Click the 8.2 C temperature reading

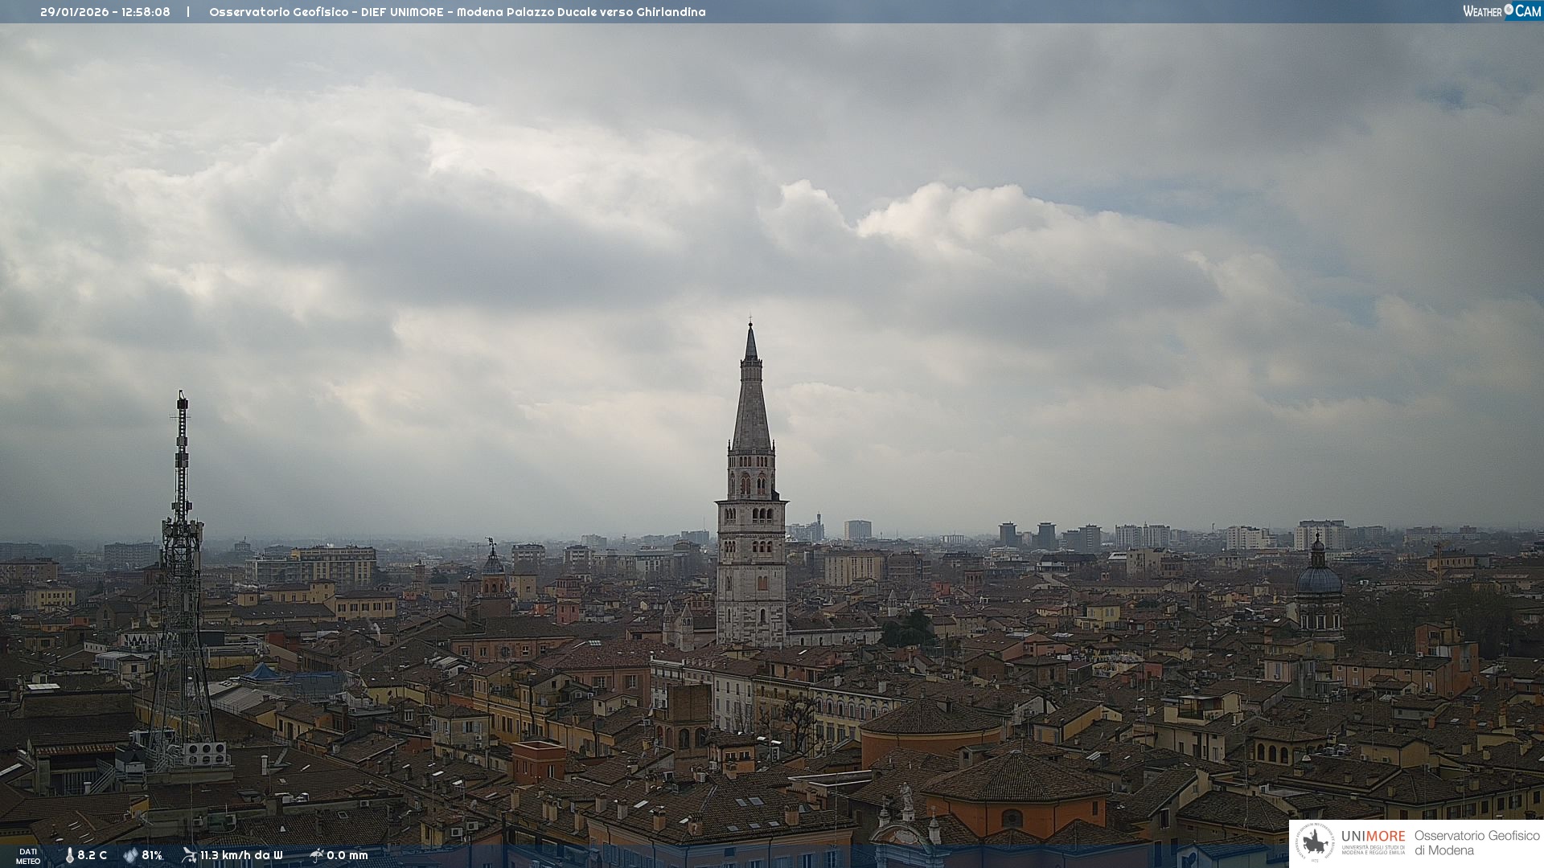[x=92, y=856]
